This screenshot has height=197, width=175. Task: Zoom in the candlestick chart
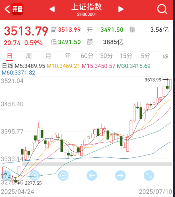[x=34, y=176]
